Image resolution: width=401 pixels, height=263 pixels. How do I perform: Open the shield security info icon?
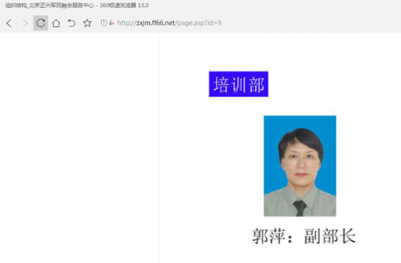click(104, 23)
